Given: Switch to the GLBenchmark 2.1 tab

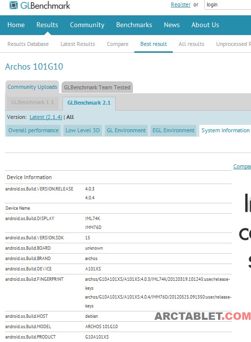Looking at the screenshot, I should coord(89,103).
